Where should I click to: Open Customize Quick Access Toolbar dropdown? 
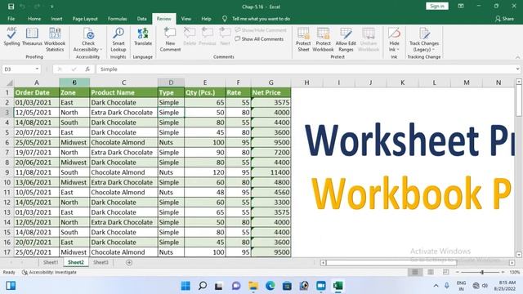(x=52, y=7)
